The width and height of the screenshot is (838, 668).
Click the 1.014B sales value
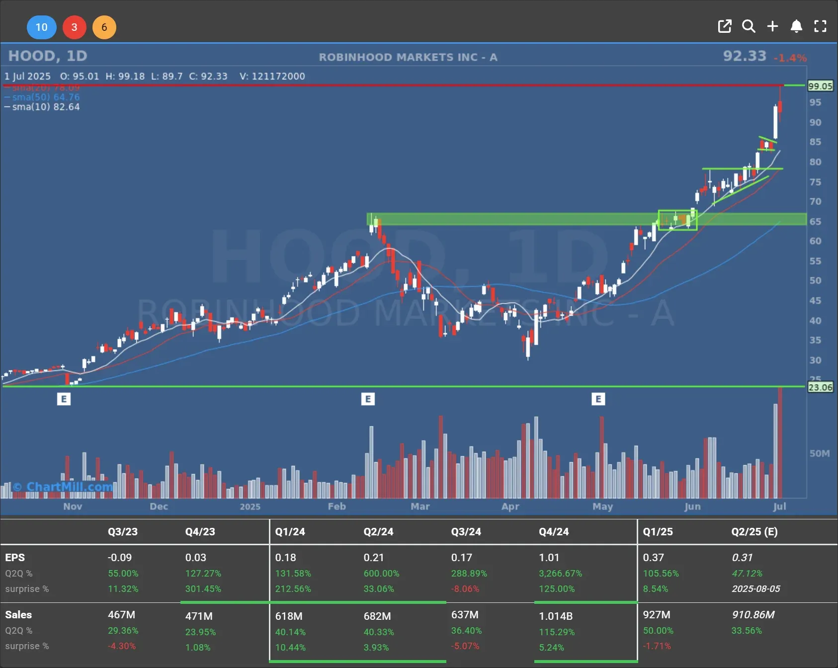(x=556, y=616)
